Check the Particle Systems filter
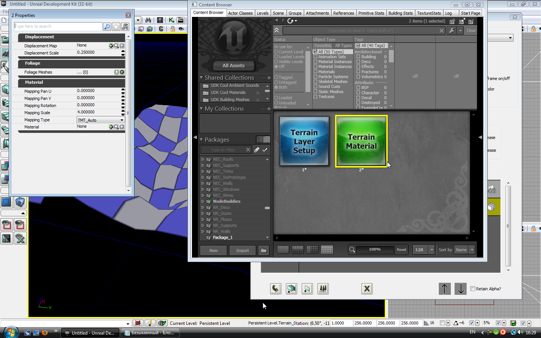This screenshot has width=541, height=338. [x=316, y=77]
